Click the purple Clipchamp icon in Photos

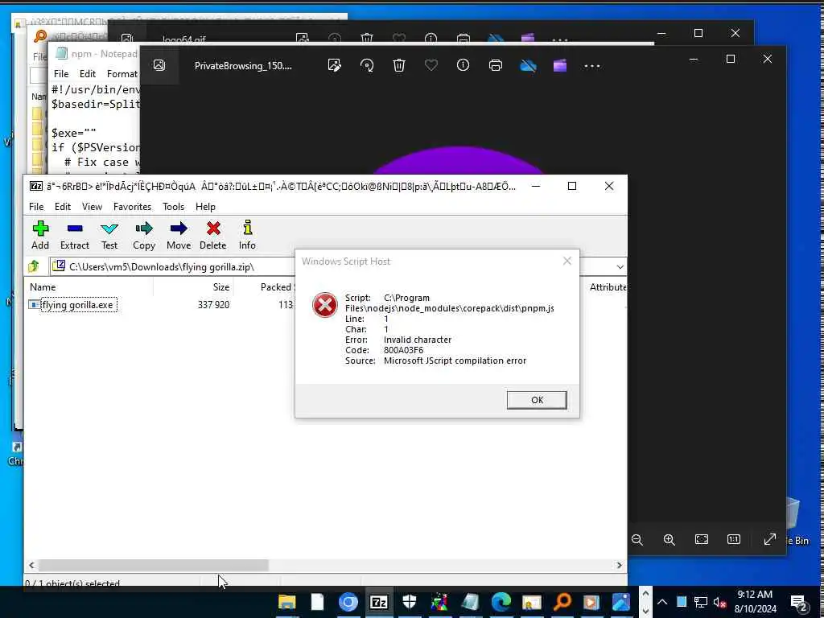click(560, 65)
